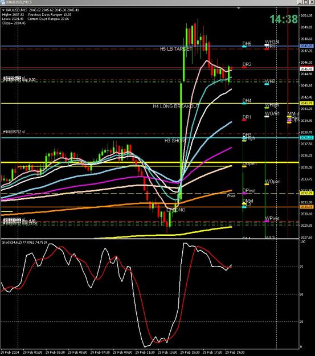The height and width of the screenshot is (356, 315).
Task: Select the orange WOpen level marker
Action: click(267, 185)
